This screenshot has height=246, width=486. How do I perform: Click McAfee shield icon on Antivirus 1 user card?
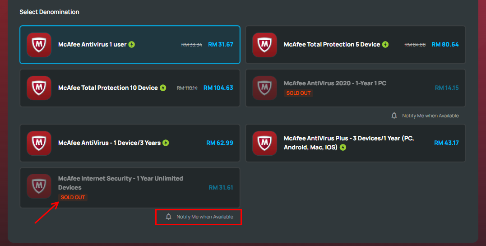39,45
